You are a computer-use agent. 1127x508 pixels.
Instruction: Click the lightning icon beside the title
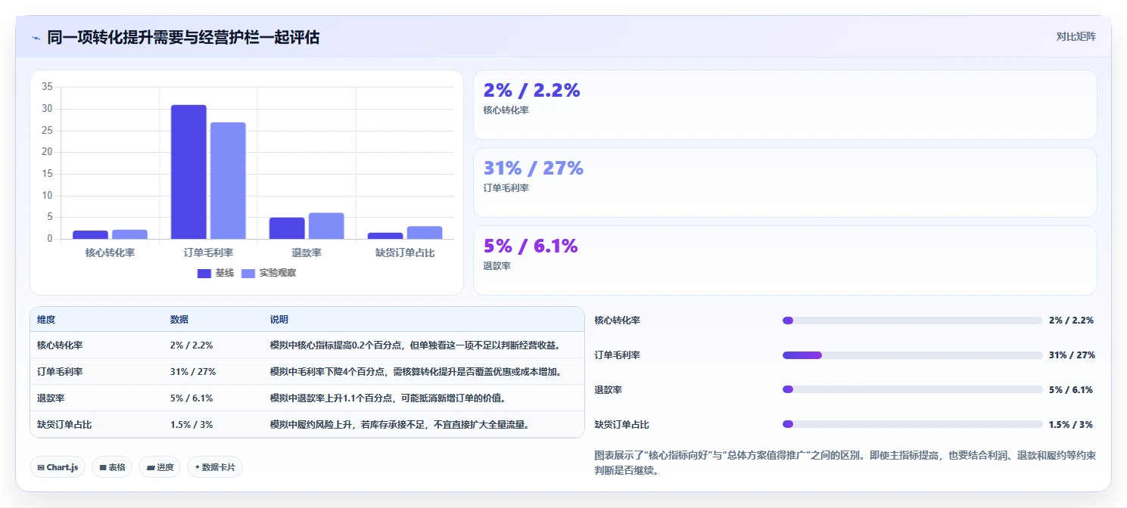click(x=36, y=37)
